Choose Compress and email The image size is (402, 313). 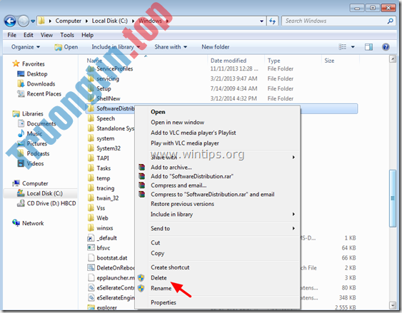[x=179, y=185]
